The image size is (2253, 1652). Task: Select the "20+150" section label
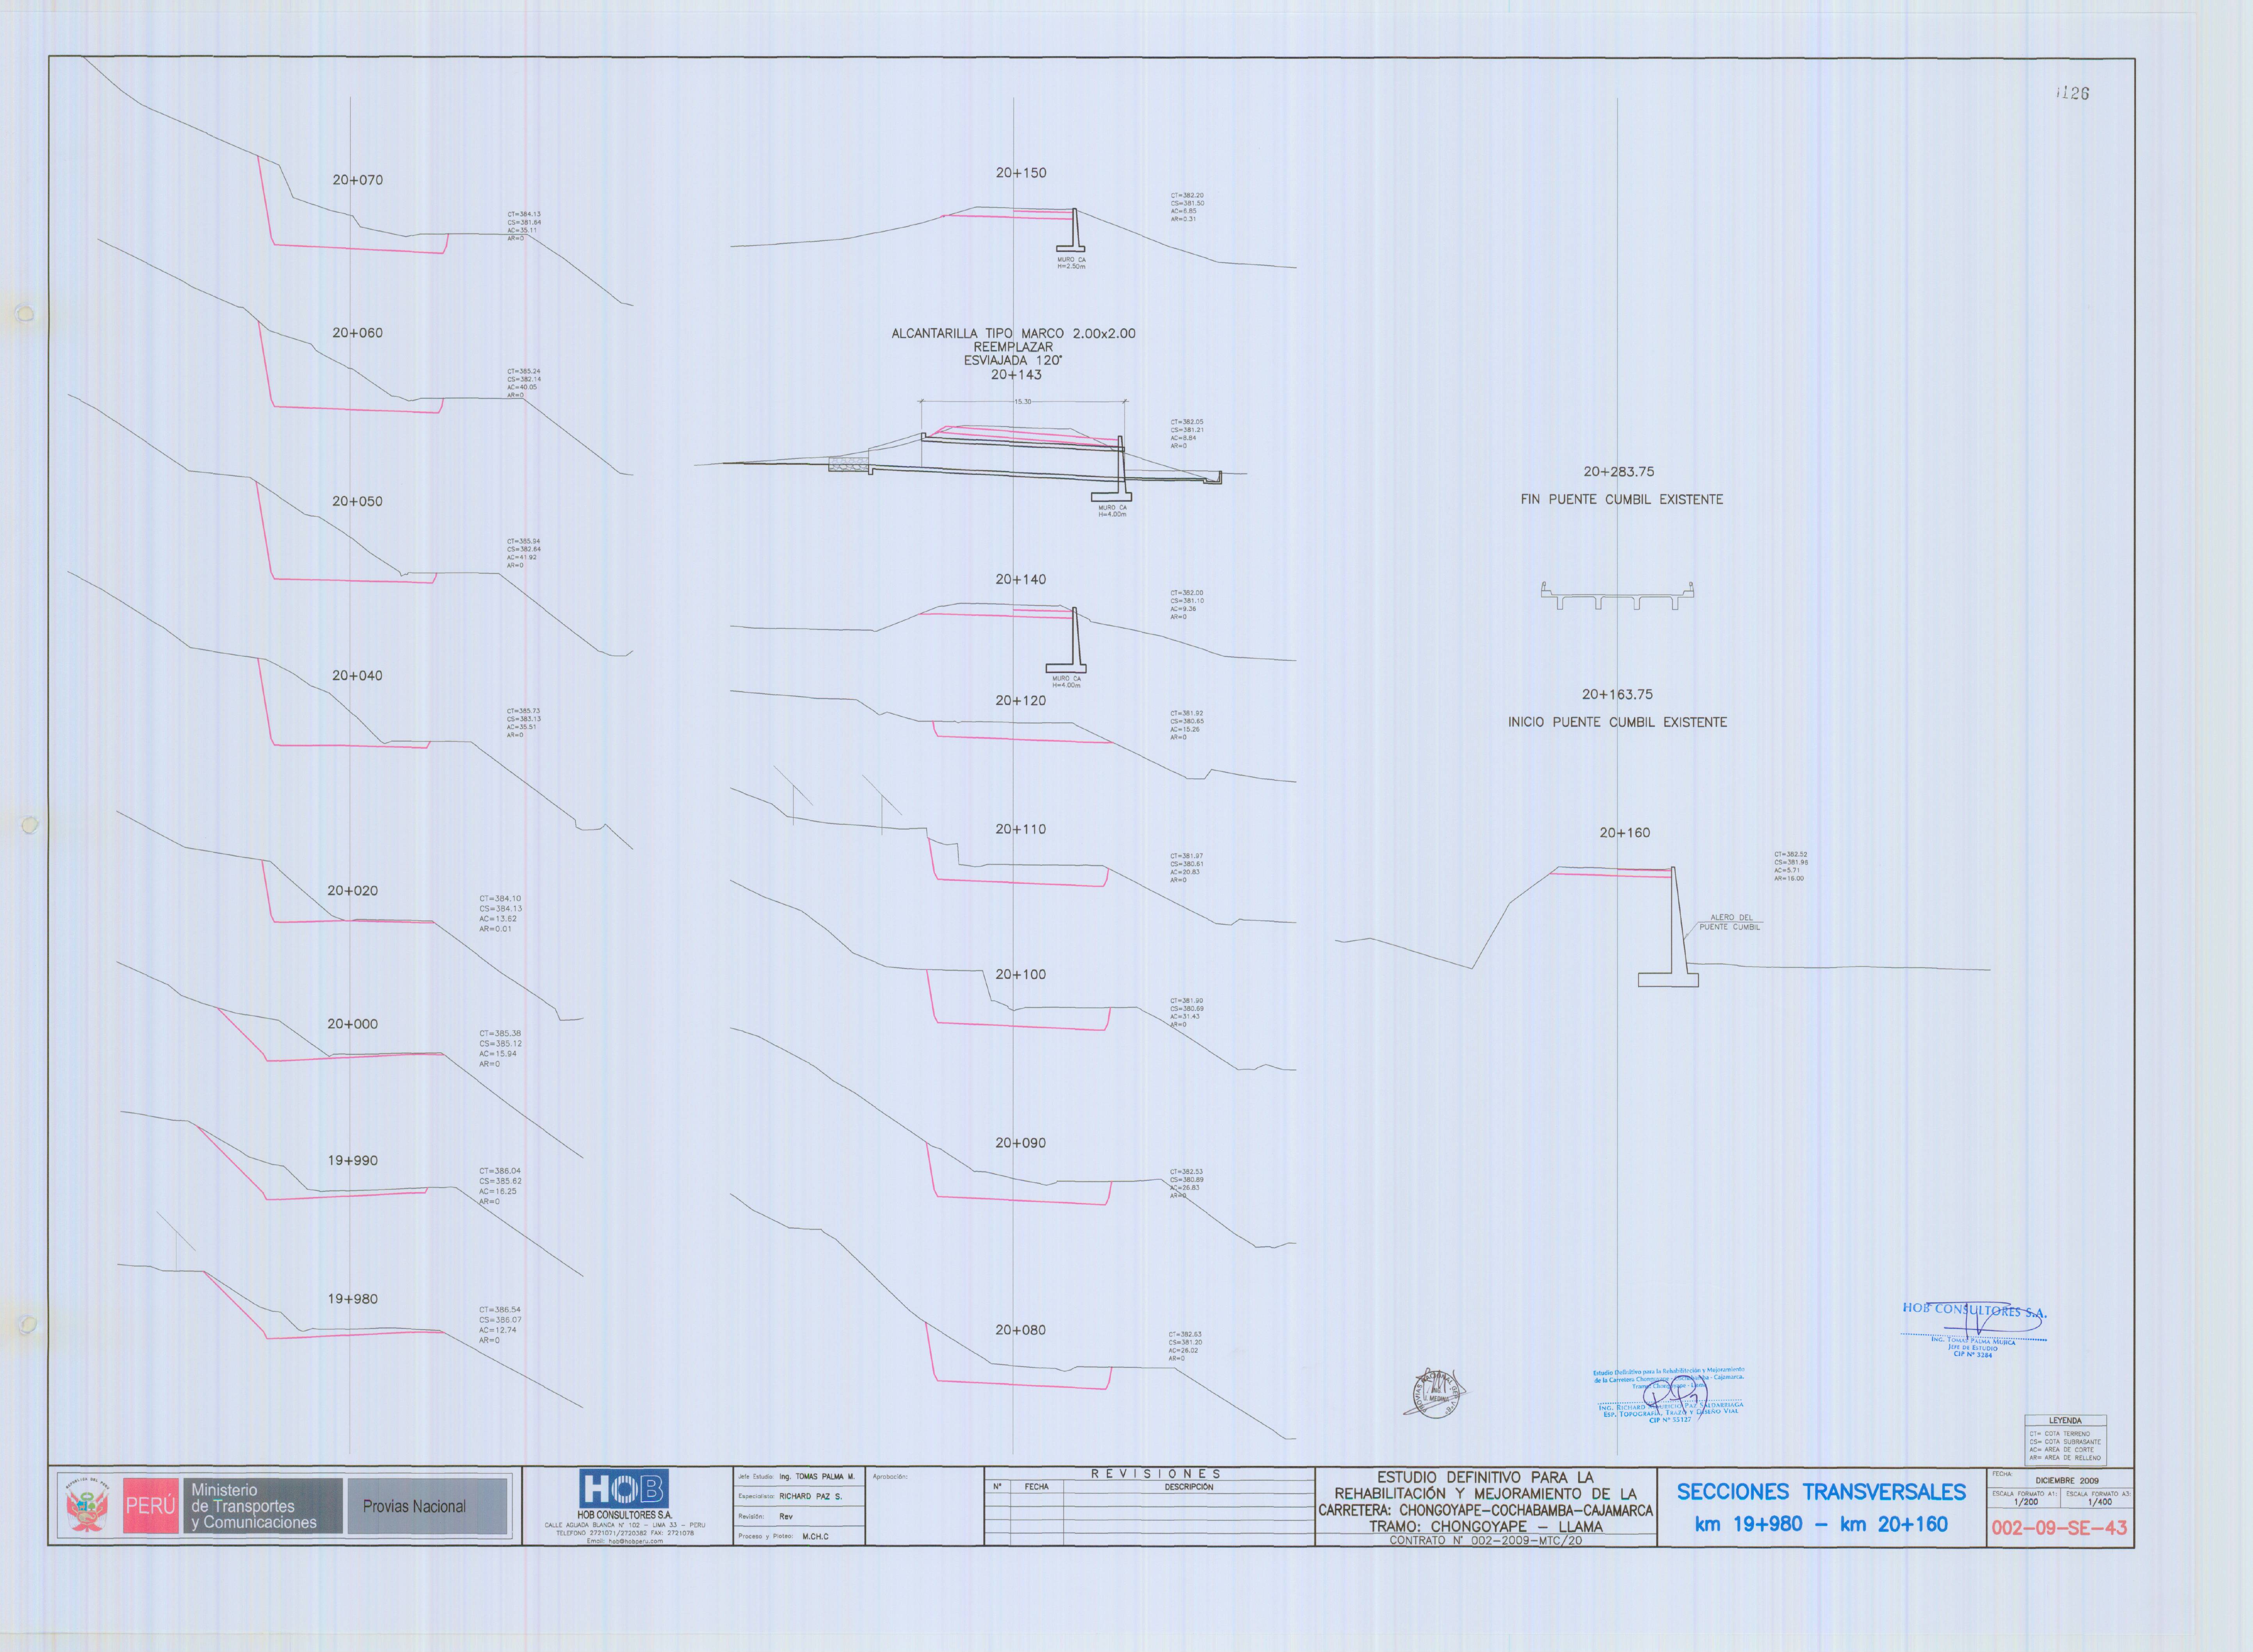click(1021, 173)
